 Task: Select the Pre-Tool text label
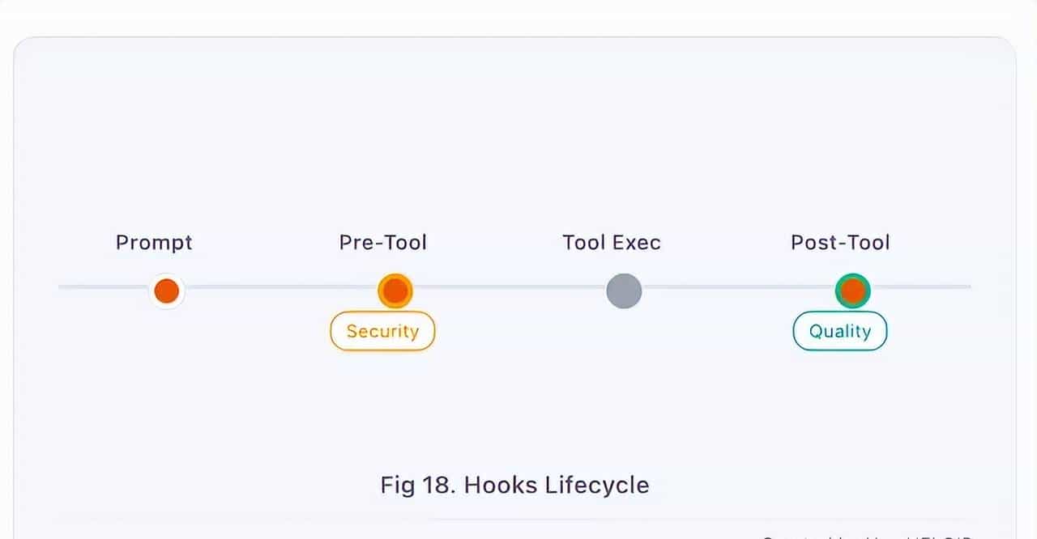(x=382, y=242)
